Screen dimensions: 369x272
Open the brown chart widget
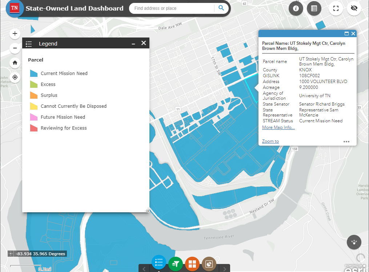click(209, 264)
